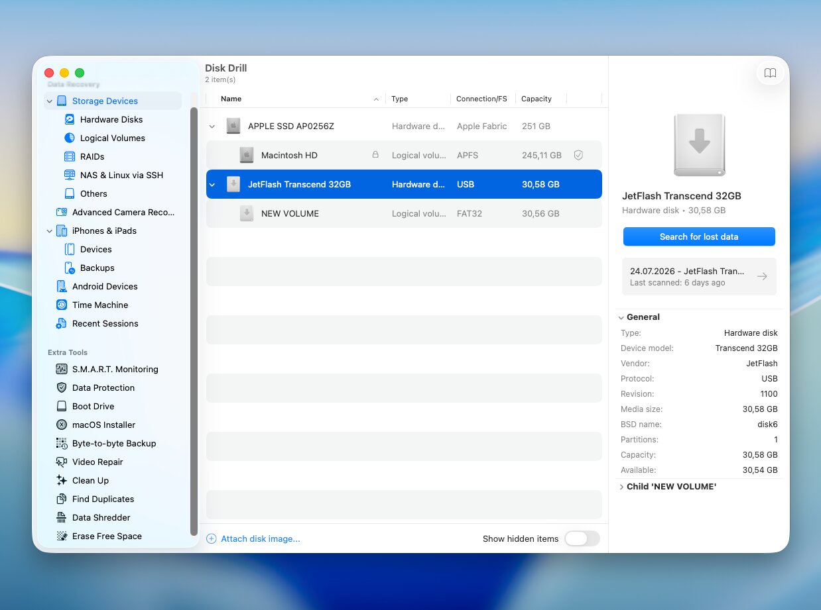
Task: Select NAS & Linux via SSH icon
Action: 70,175
